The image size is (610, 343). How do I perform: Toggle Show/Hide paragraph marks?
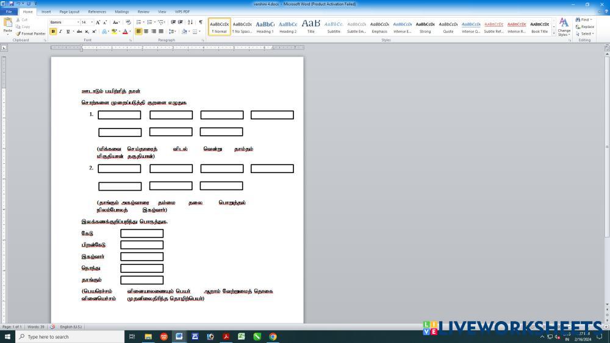click(200, 22)
